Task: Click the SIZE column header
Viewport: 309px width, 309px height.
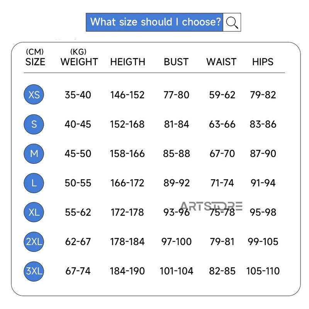Action: pyautogui.click(x=35, y=62)
